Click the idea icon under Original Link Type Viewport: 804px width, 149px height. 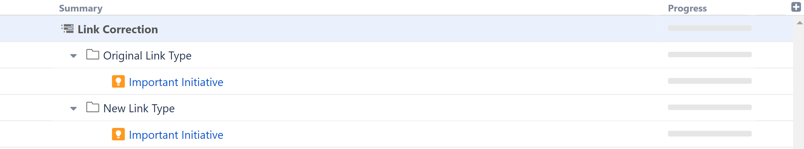tap(118, 82)
